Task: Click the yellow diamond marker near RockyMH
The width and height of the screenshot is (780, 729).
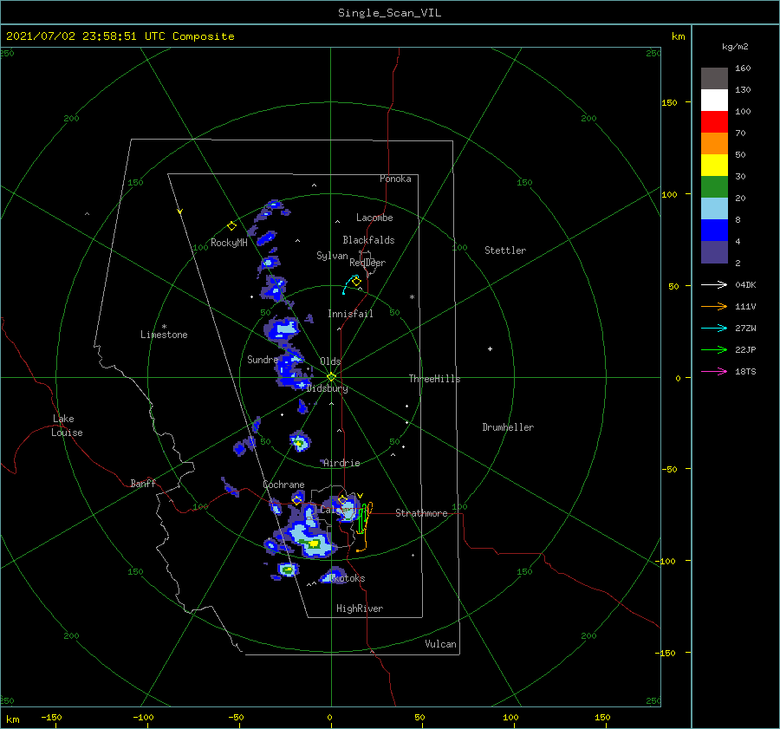Action: point(231,226)
